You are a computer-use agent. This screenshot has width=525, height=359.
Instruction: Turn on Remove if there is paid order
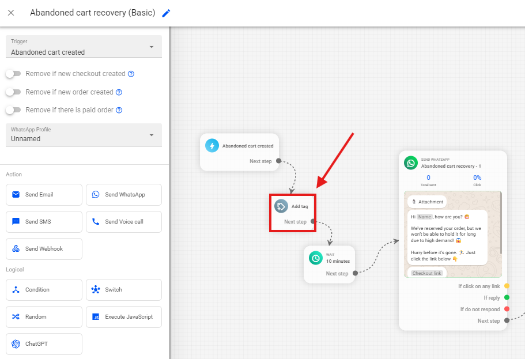coord(13,110)
